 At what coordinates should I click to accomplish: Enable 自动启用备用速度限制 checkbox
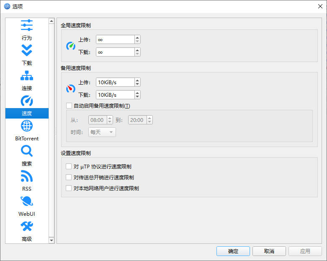click(x=69, y=106)
